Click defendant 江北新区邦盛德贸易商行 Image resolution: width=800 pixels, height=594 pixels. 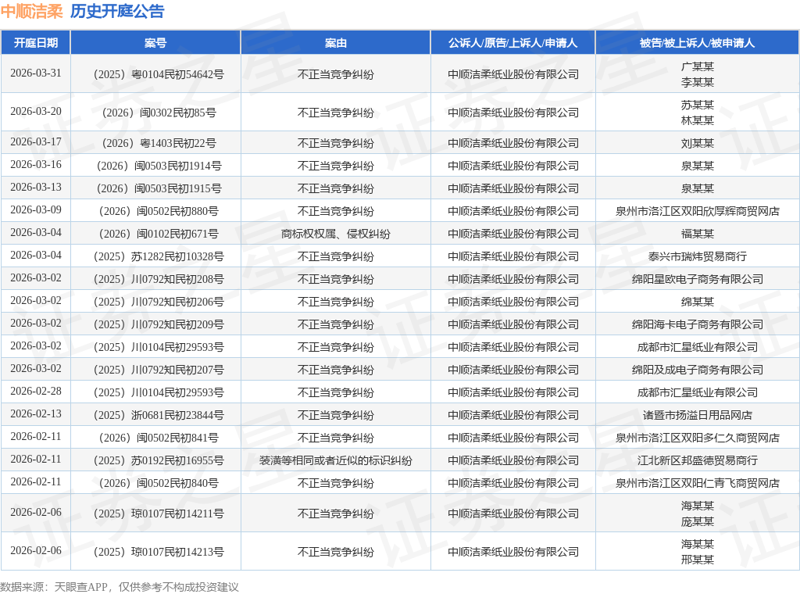[698, 461]
